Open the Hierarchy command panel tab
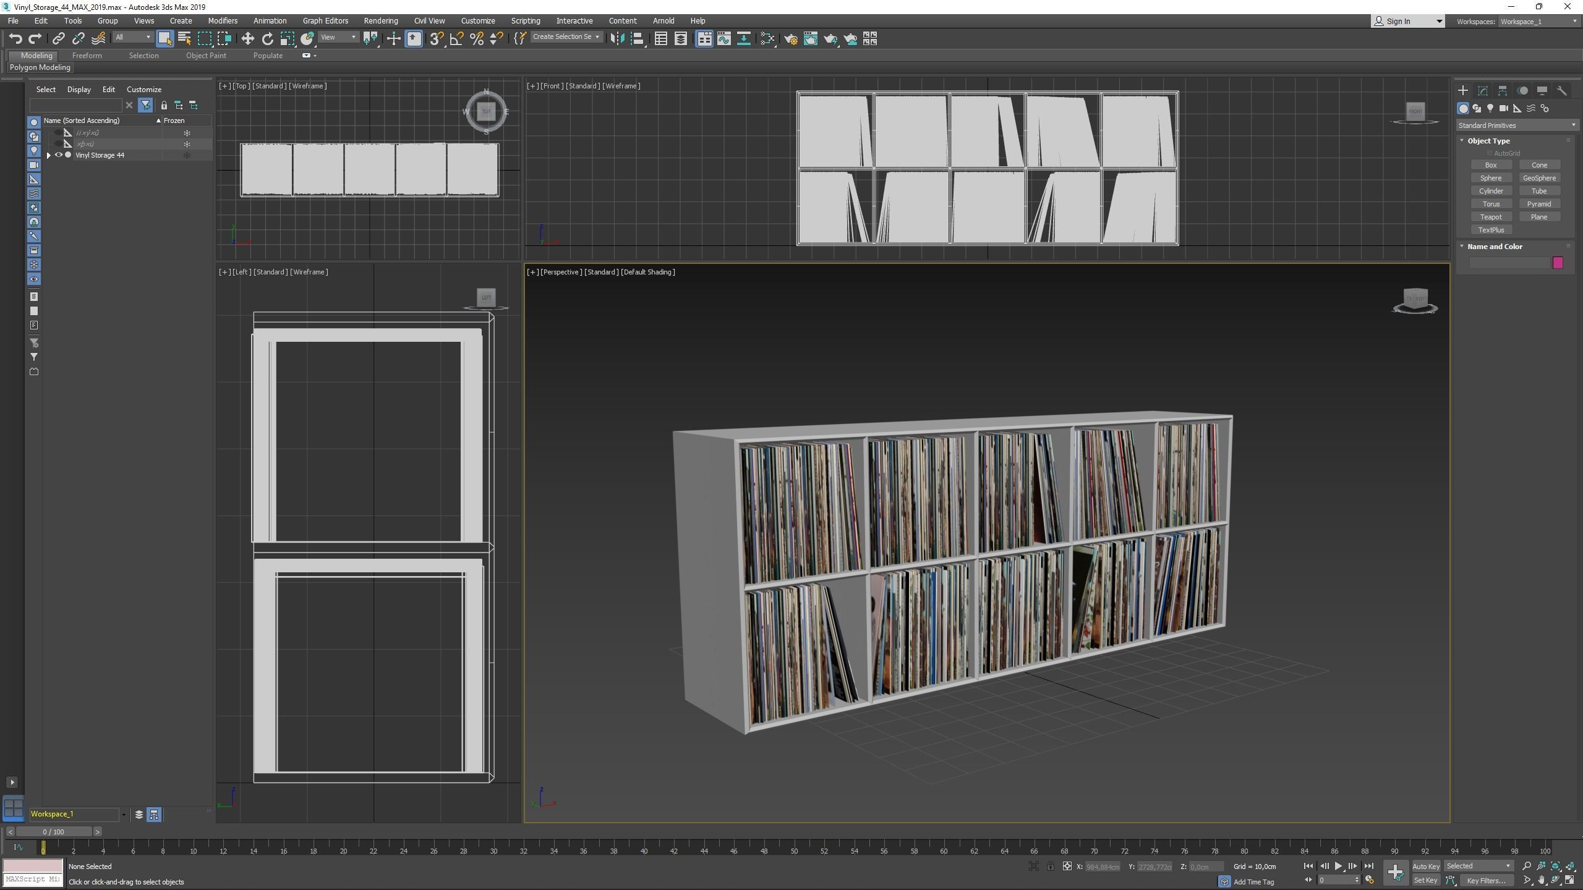Screen dimensions: 1583x890 [1502, 91]
